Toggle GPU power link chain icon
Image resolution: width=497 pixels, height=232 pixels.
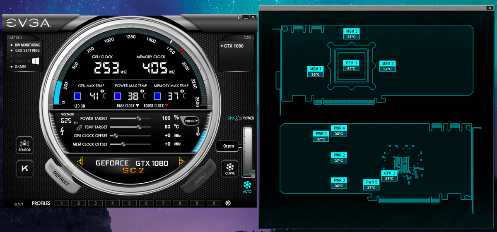coord(239,118)
